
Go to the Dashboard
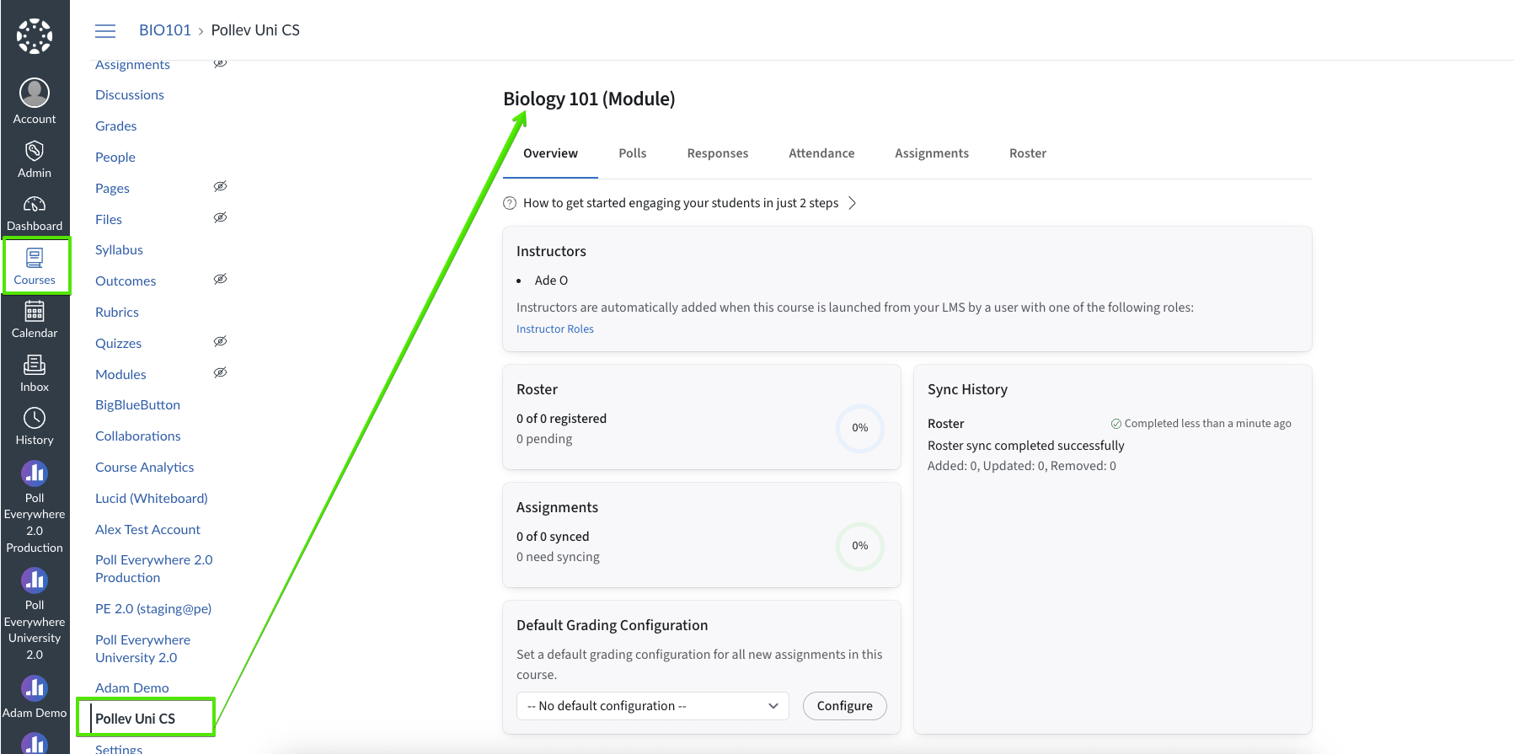tap(35, 211)
